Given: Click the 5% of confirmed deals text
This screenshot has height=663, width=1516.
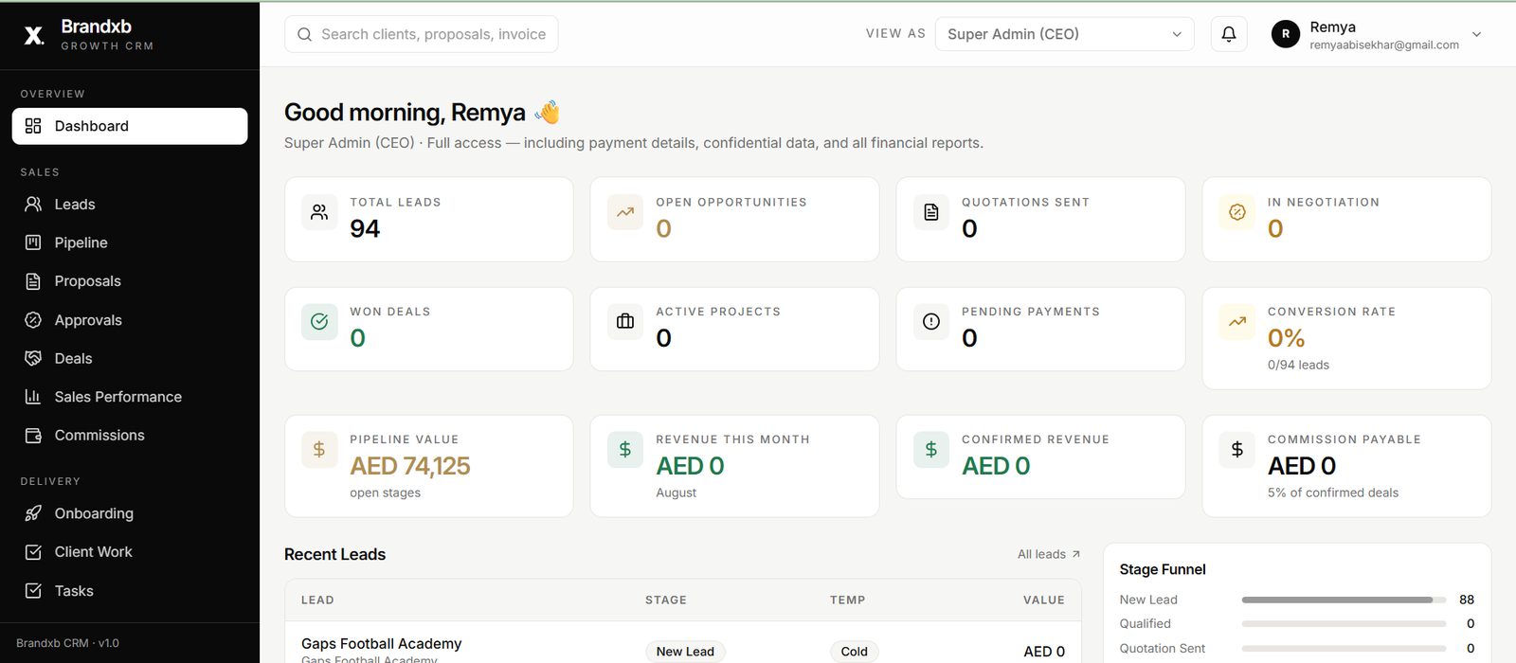Looking at the screenshot, I should (1333, 493).
